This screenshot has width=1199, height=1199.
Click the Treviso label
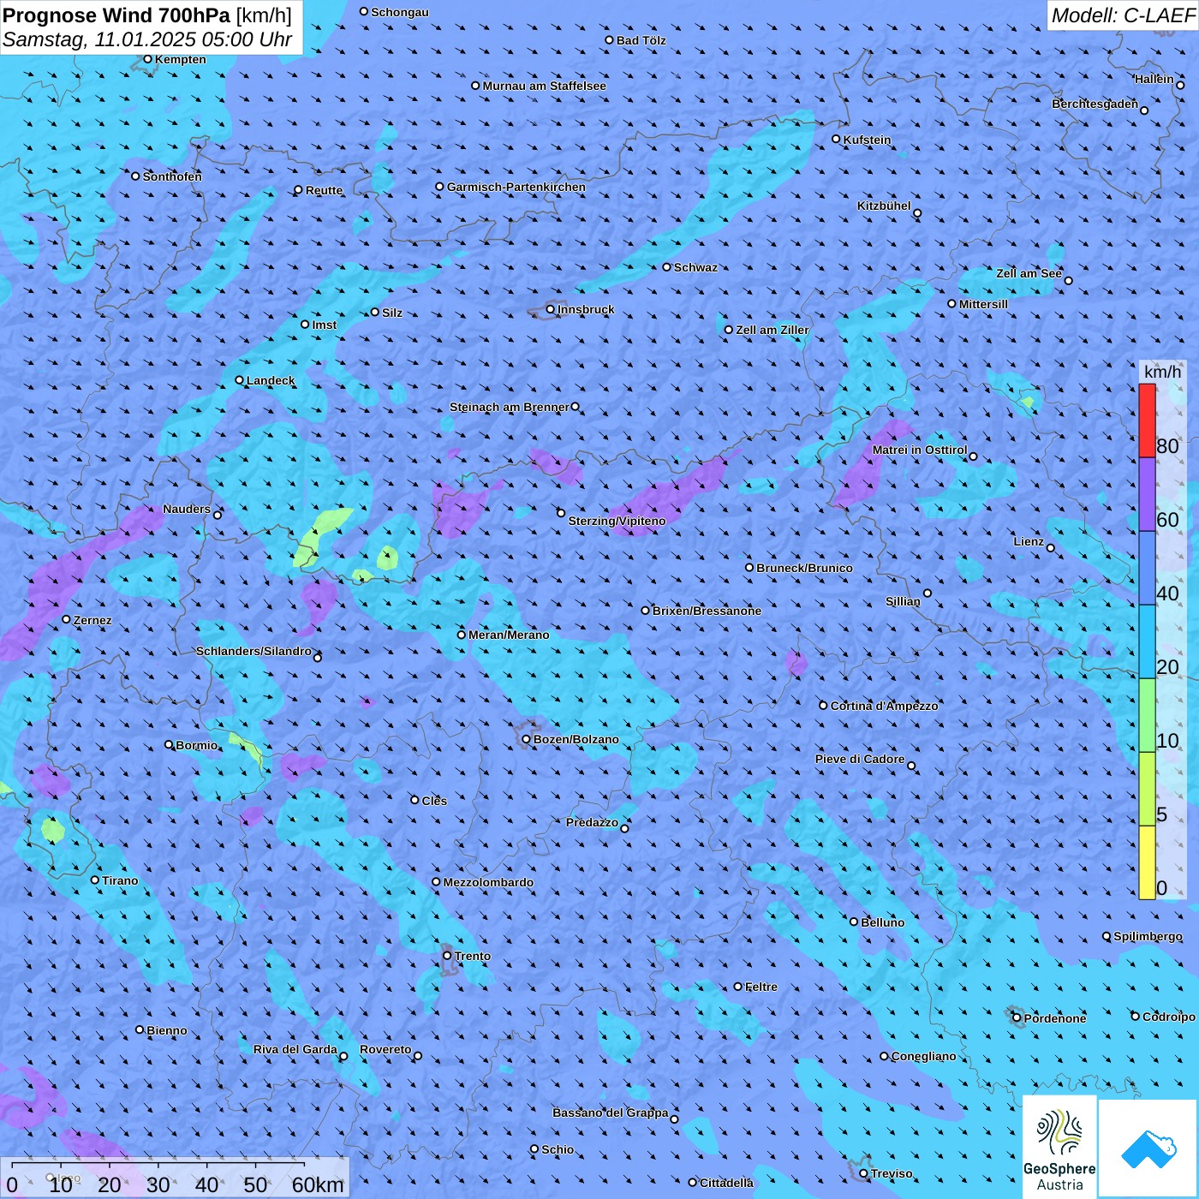coord(892,1173)
